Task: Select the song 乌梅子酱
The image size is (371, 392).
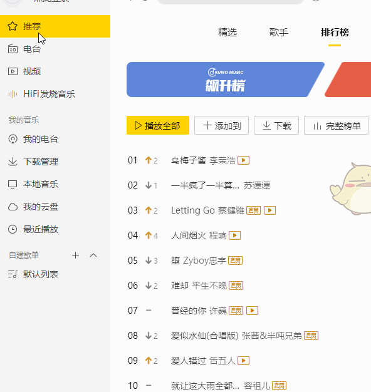Action: (189, 160)
